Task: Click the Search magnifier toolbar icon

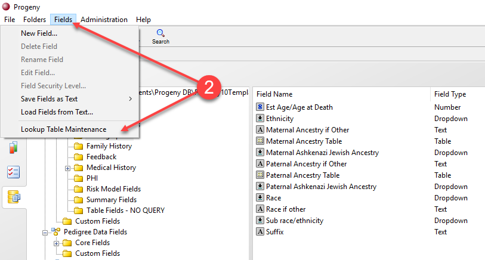Action: [160, 33]
